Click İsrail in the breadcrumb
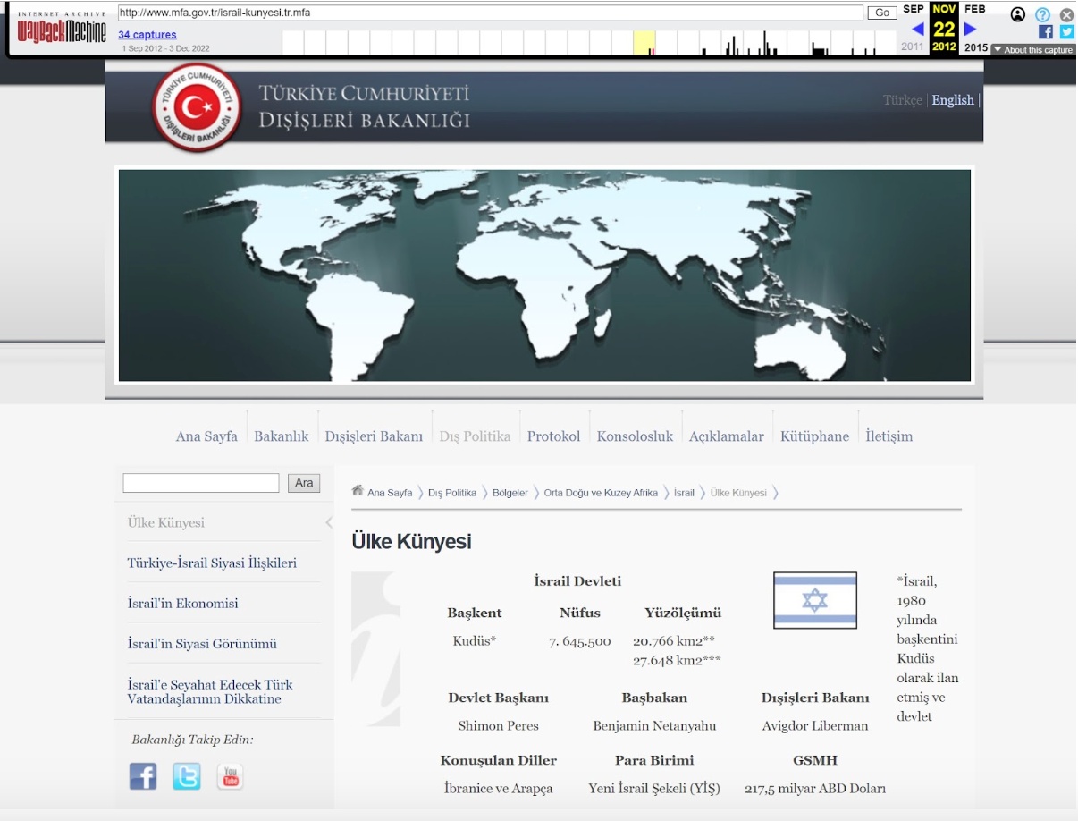 pyautogui.click(x=684, y=493)
